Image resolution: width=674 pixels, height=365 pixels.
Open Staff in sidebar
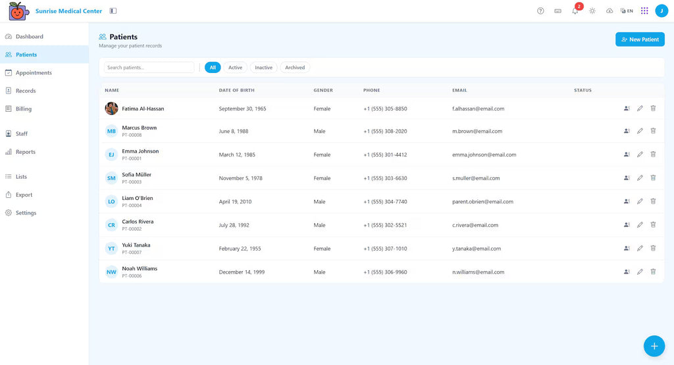click(x=44, y=134)
